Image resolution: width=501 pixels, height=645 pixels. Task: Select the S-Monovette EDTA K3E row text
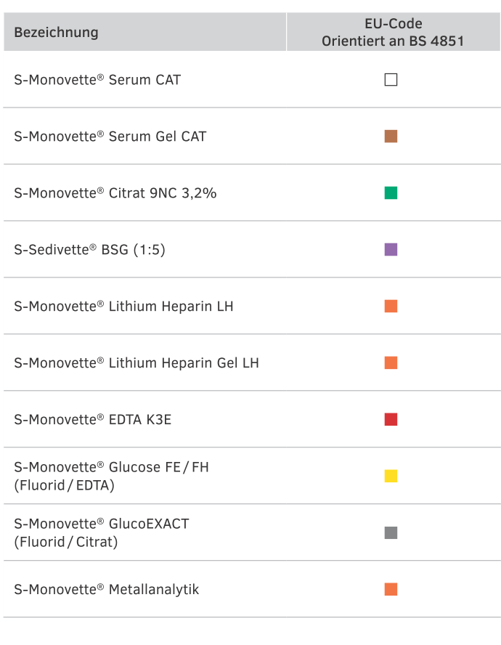coord(92,420)
